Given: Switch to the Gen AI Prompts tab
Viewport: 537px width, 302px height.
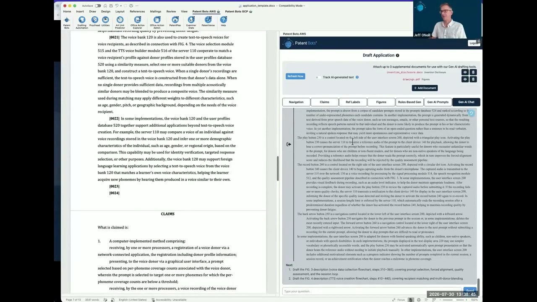Looking at the screenshot, I should tap(438, 102).
